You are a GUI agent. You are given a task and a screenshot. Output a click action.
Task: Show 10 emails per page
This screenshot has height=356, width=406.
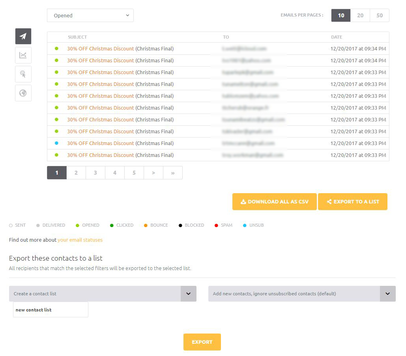pyautogui.click(x=341, y=15)
